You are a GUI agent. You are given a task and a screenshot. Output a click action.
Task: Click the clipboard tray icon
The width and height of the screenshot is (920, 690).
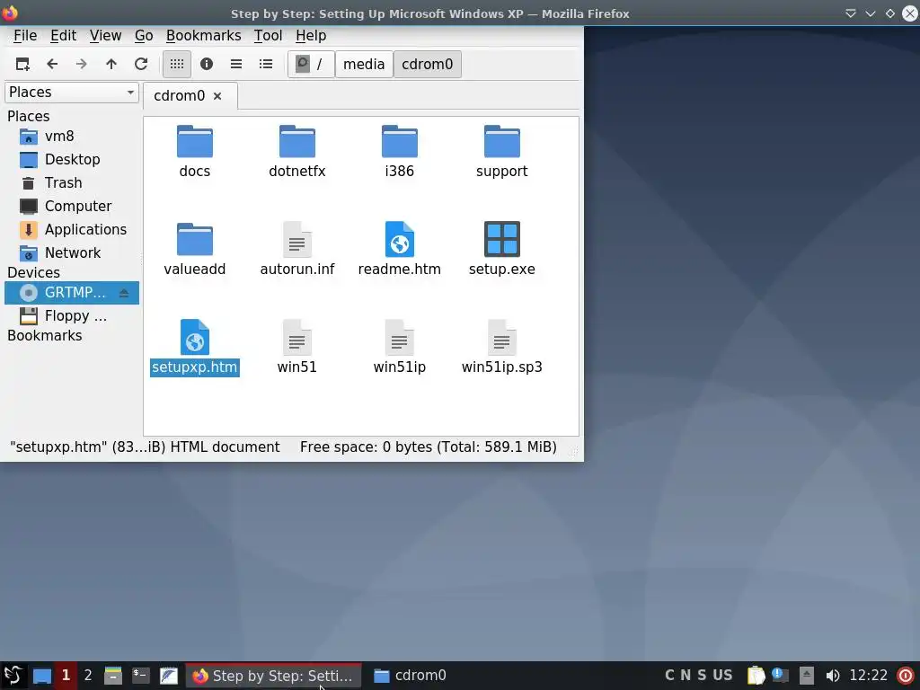point(756,676)
